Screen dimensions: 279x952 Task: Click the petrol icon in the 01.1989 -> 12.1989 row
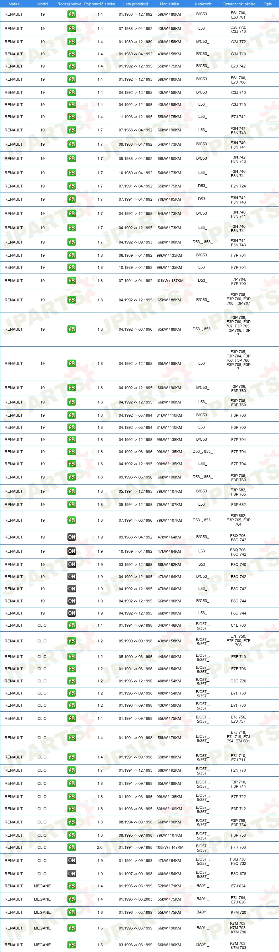[x=72, y=42]
